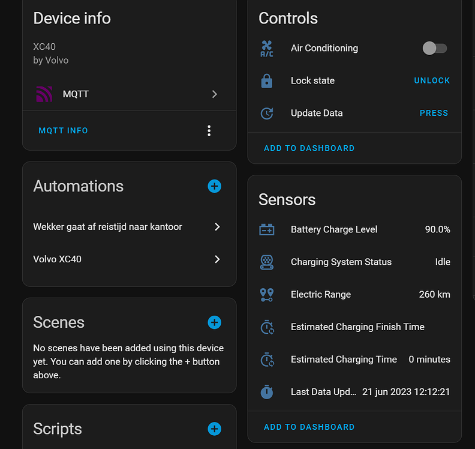Click the Electric Range map marker icon
Image resolution: width=475 pixels, height=449 pixels.
[267, 294]
